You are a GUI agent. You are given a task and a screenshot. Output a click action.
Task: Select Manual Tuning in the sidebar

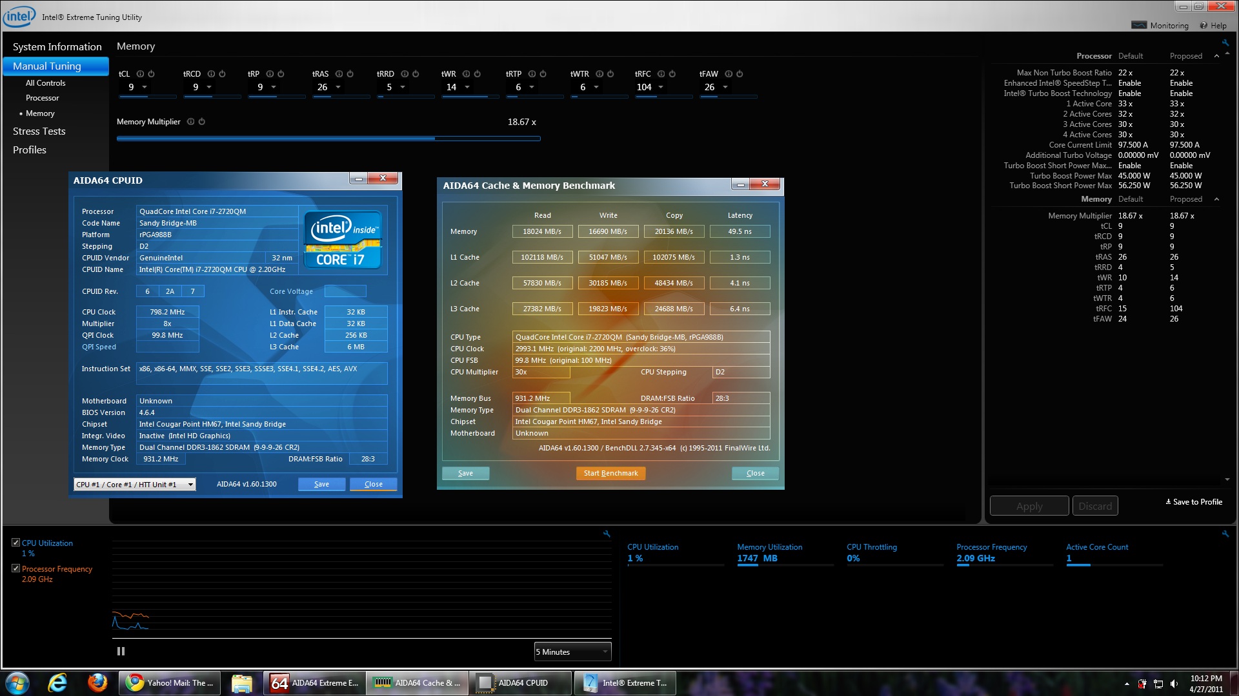(x=55, y=66)
